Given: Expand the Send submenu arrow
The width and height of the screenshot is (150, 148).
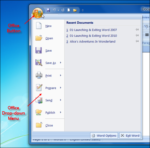Looking at the screenshot, I should 61,100.
